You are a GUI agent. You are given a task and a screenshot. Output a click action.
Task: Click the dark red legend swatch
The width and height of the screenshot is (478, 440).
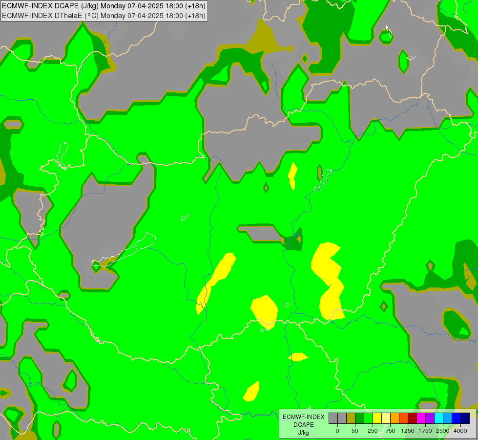(x=413, y=418)
